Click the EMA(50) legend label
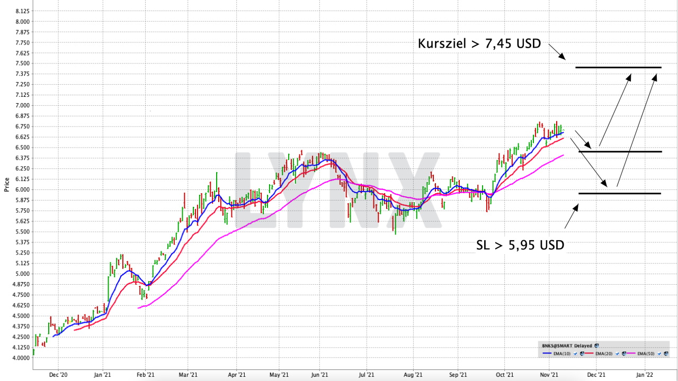The width and height of the screenshot is (678, 381). click(x=646, y=353)
